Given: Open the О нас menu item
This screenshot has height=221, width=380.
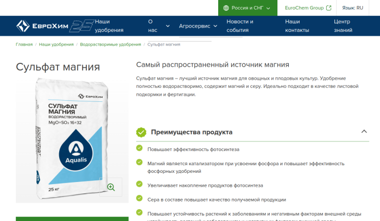Looking at the screenshot, I should pyautogui.click(x=153, y=26).
